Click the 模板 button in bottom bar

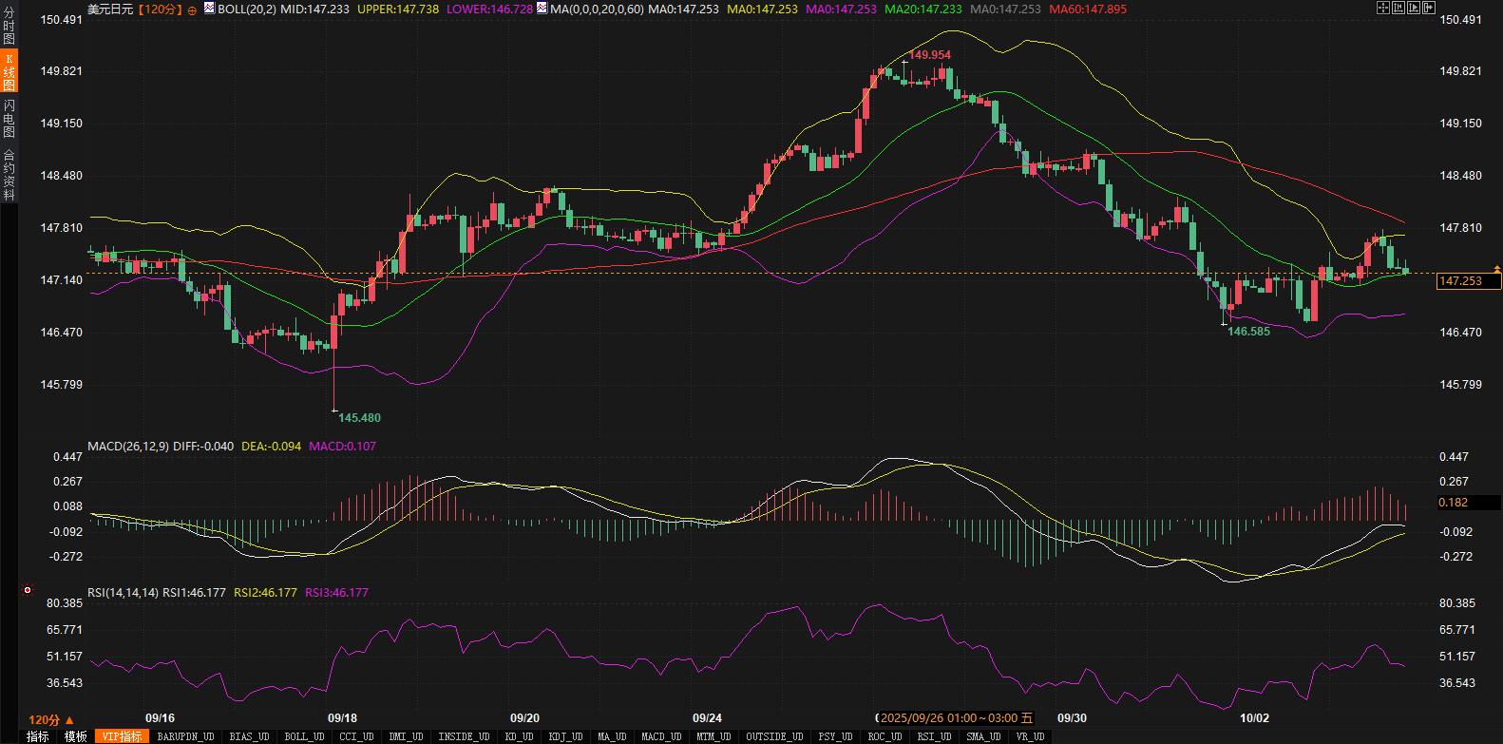pyautogui.click(x=76, y=736)
